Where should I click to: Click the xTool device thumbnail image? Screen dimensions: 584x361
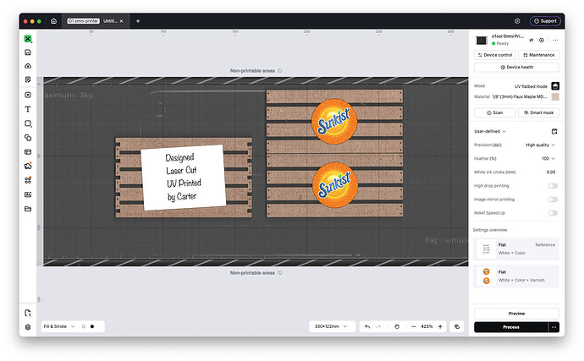[x=482, y=41]
